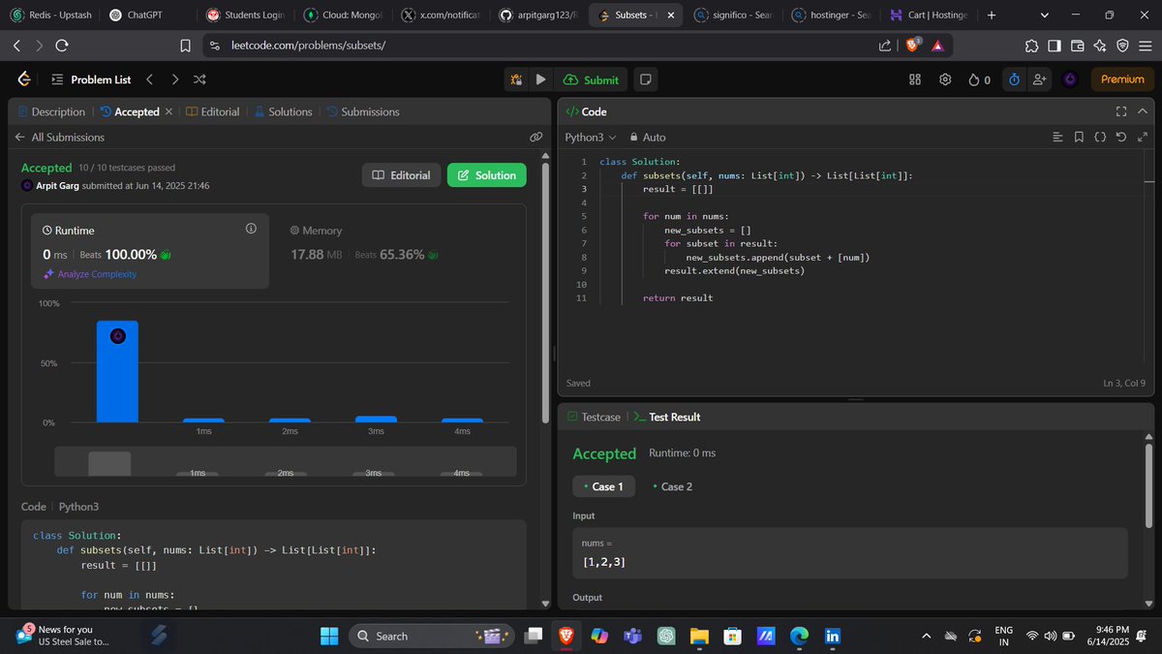Click the green Submit button
The width and height of the screenshot is (1162, 654).
click(x=591, y=79)
